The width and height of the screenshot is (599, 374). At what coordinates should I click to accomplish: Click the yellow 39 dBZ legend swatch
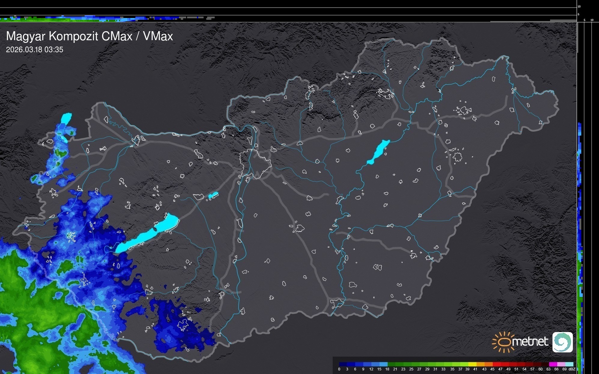pos(472,364)
